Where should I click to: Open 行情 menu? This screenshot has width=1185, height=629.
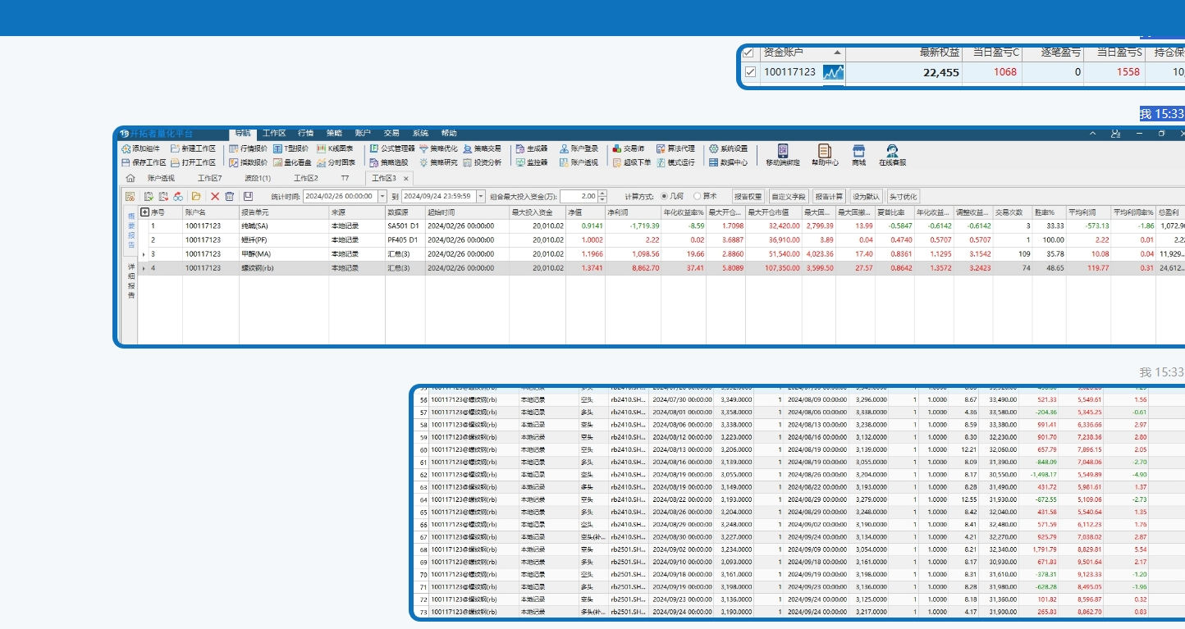click(x=305, y=133)
